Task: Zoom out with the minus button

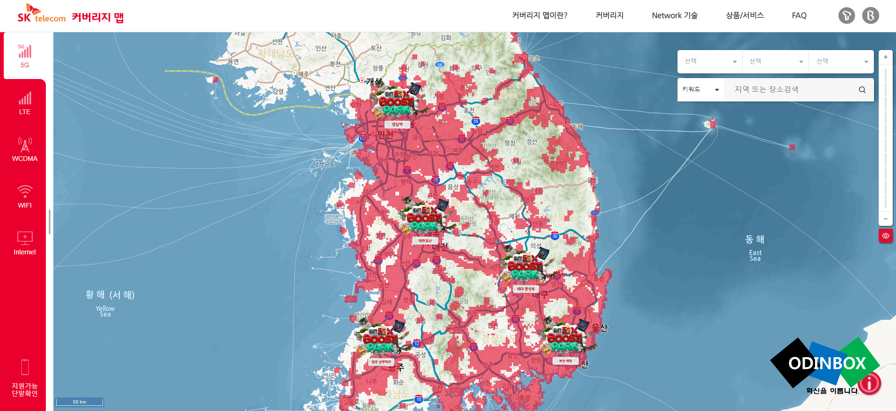Action: (885, 219)
